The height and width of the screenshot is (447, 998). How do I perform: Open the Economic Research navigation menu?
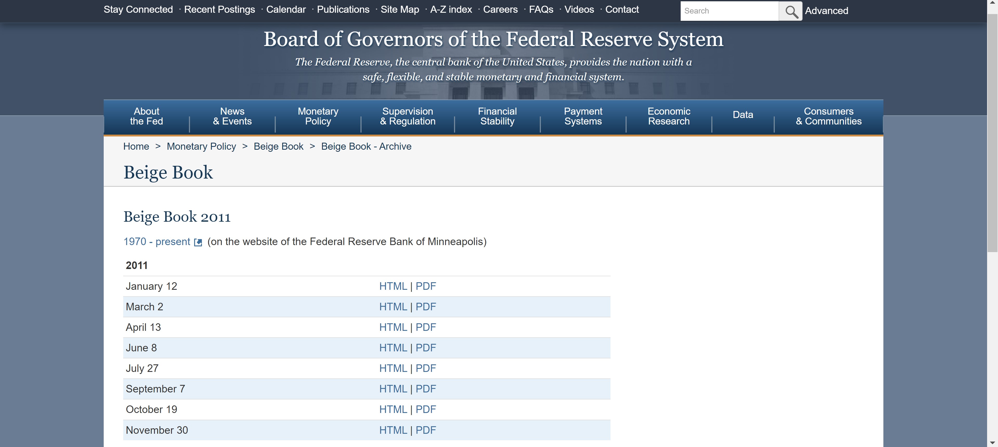[x=669, y=116]
